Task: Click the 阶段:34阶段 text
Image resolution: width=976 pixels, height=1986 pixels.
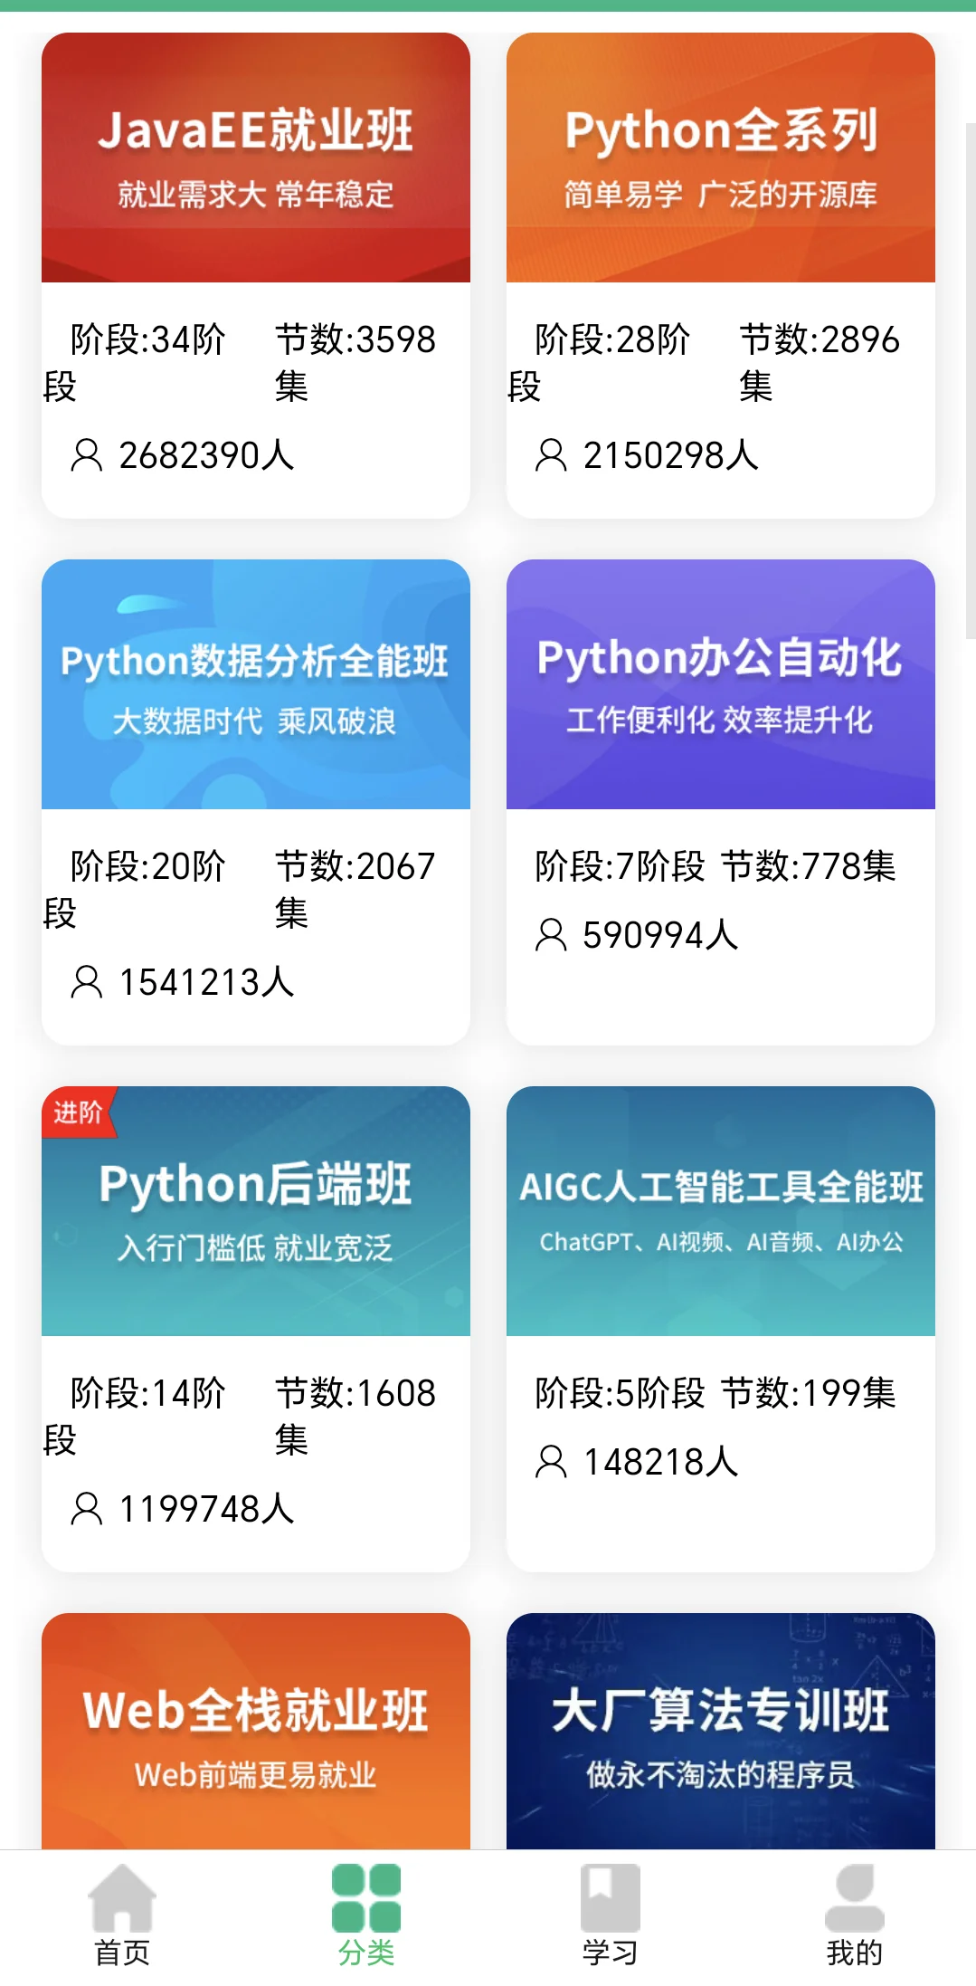Action: (135, 363)
